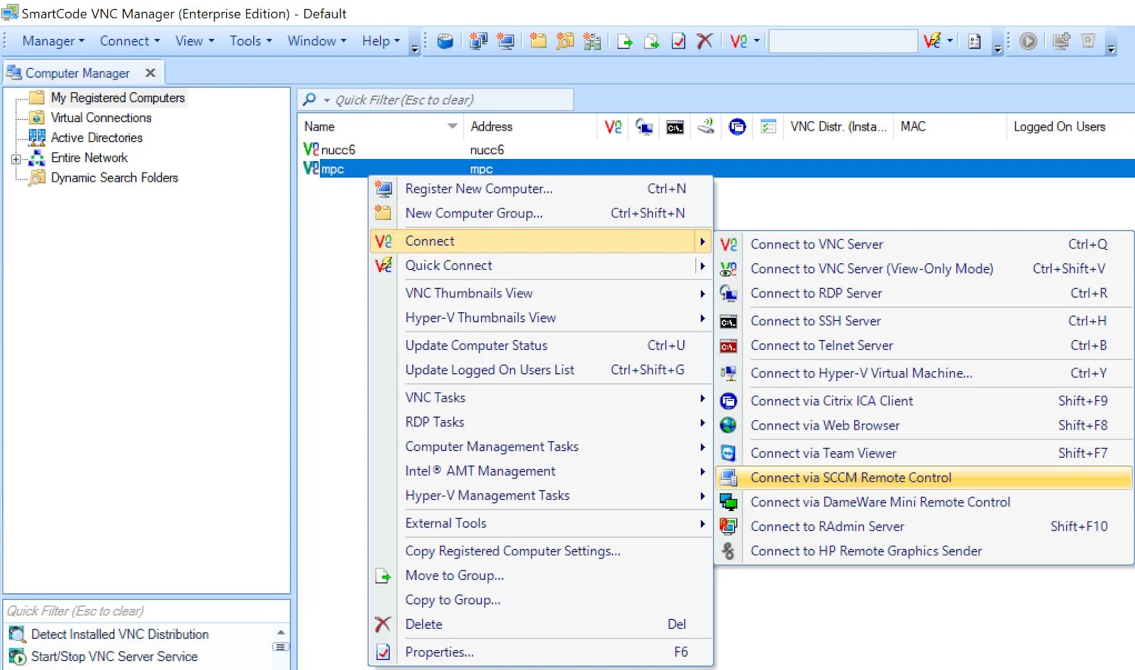Image resolution: width=1135 pixels, height=670 pixels.
Task: Open the quick connect toolbar dropdown arrow
Action: tap(950, 41)
